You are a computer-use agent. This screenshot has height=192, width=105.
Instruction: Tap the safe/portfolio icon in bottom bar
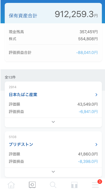click(x=32, y=185)
